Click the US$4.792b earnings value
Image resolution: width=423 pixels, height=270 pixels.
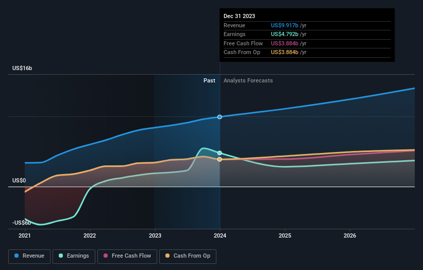(x=284, y=34)
